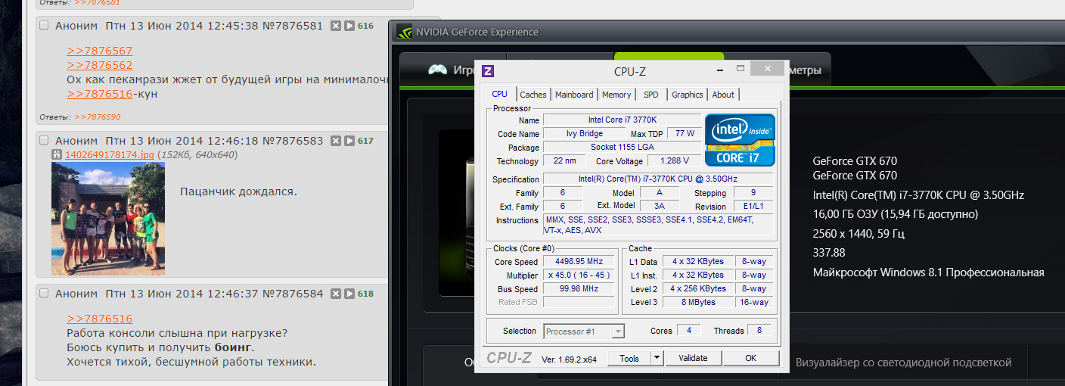
Task: Click the Core Voltage value 1.288 V
Action: pyautogui.click(x=675, y=161)
